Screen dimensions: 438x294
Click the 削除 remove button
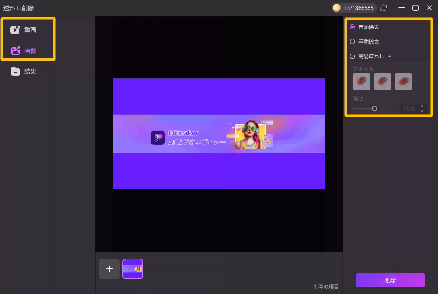pyautogui.click(x=390, y=280)
